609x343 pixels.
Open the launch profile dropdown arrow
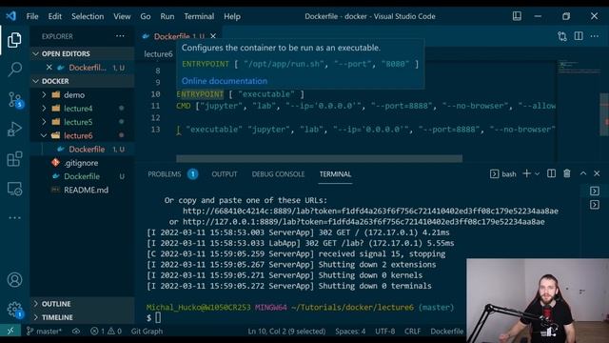click(537, 173)
